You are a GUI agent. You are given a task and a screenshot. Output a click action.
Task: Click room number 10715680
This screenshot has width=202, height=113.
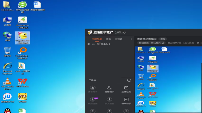pyautogui.click(x=189, y=43)
